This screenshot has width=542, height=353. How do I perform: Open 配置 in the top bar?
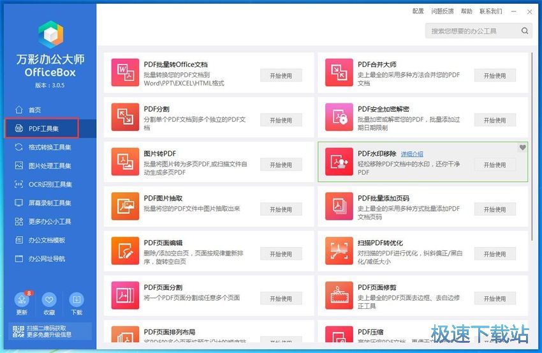(418, 11)
